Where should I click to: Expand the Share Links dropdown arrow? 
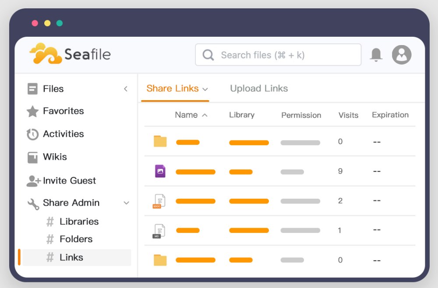[x=205, y=88]
